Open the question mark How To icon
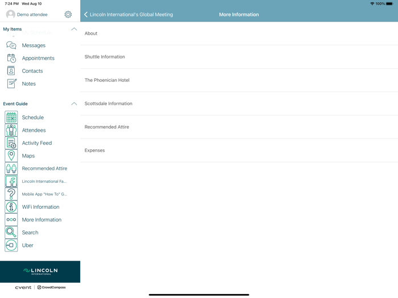This screenshot has height=298, width=398. pos(11,194)
